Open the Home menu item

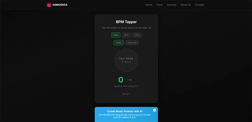coord(149,5)
